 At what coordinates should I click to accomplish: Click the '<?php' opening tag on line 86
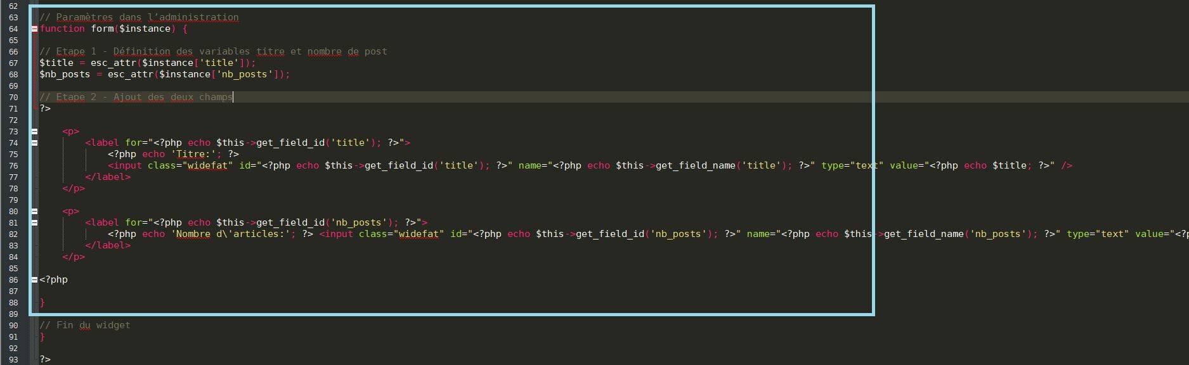54,279
